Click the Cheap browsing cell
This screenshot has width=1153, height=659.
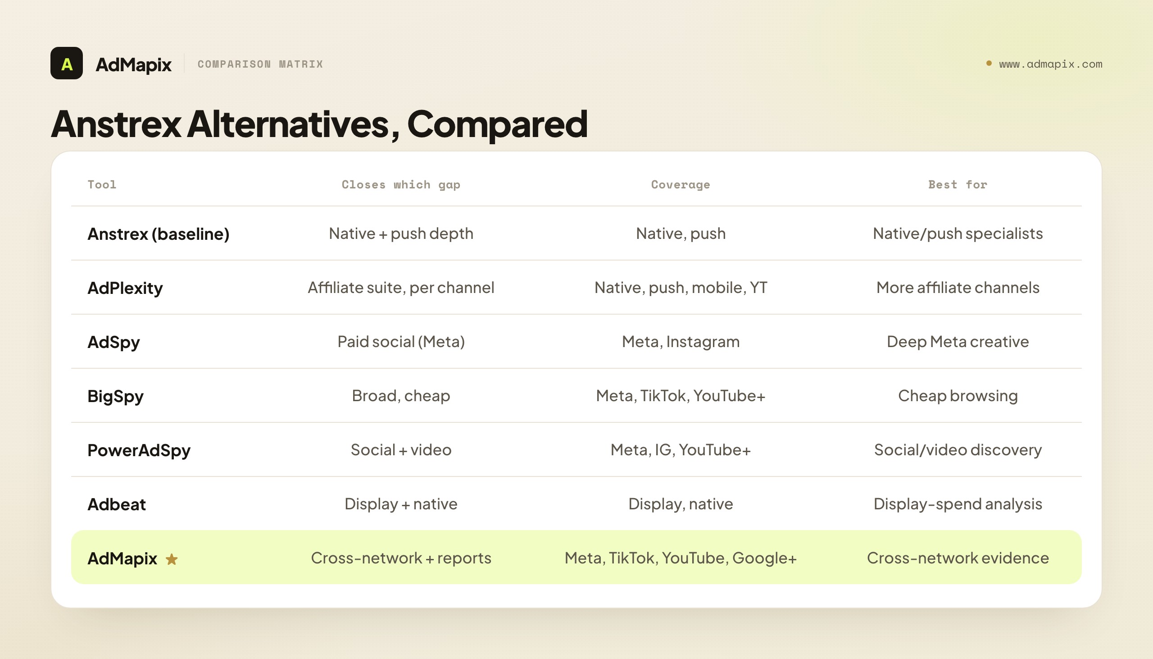point(958,396)
